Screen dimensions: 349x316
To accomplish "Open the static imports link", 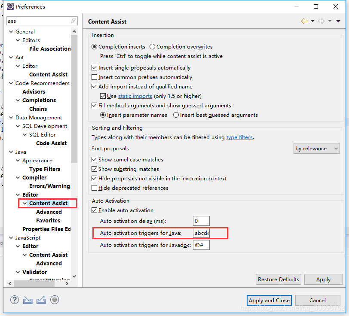I will coord(135,96).
